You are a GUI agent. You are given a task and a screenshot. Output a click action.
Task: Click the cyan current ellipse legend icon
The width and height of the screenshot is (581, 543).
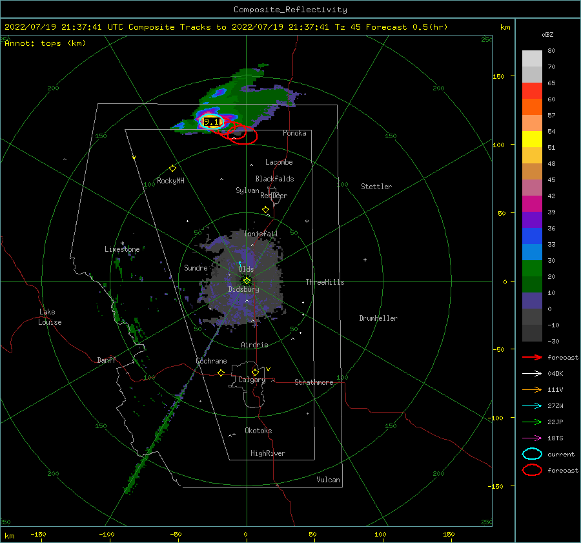pos(532,454)
